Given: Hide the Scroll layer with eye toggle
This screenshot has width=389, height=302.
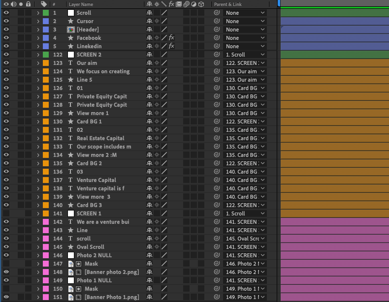Looking at the screenshot, I should coord(6,13).
